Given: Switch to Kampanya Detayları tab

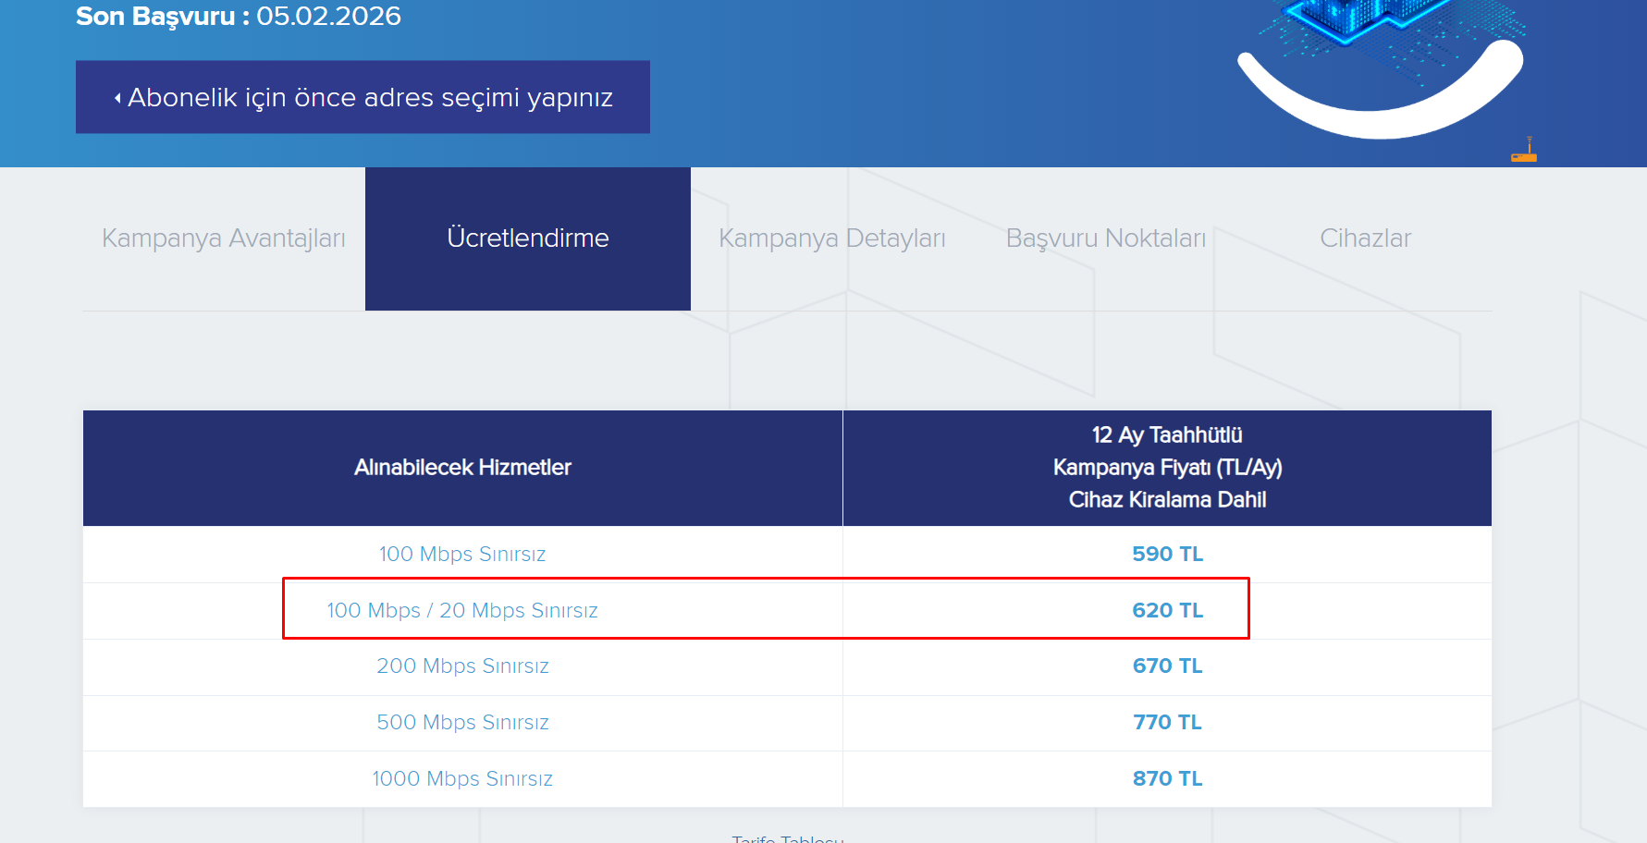Looking at the screenshot, I should click(832, 238).
